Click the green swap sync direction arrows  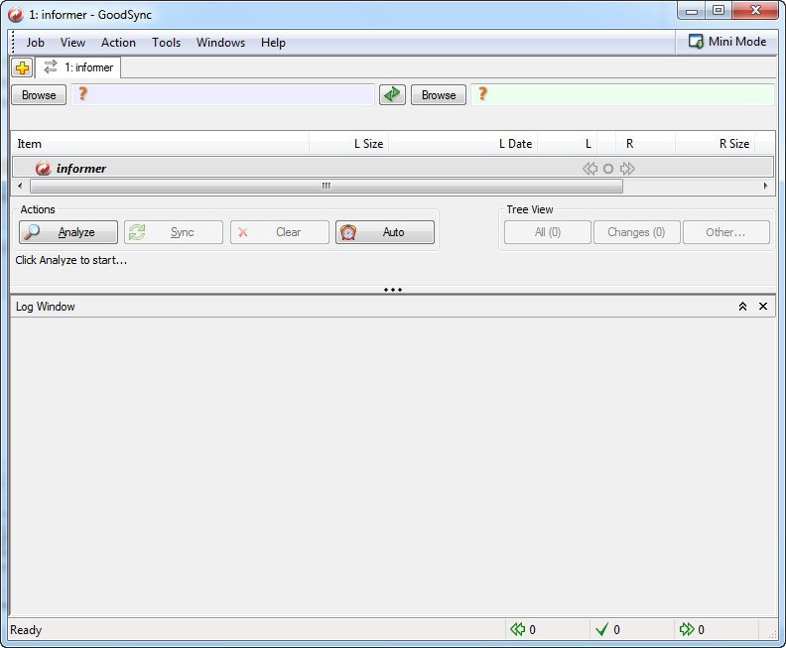392,94
